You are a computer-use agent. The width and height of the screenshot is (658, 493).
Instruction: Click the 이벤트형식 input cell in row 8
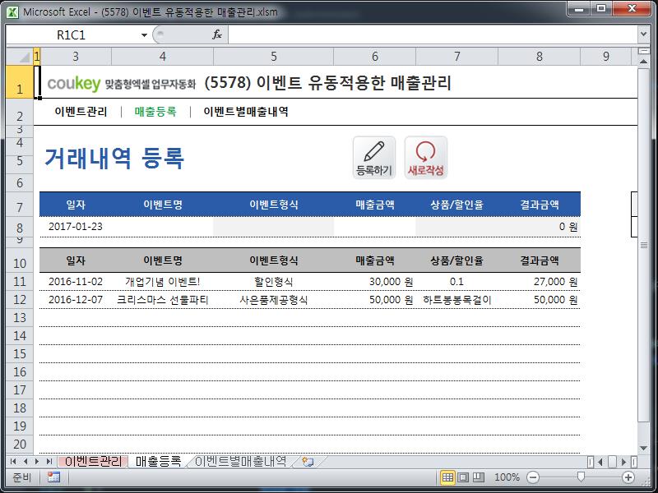click(x=274, y=227)
